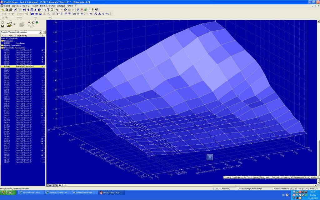Open the Projekte, Versionen & Kennfelder dropdown

point(40,32)
